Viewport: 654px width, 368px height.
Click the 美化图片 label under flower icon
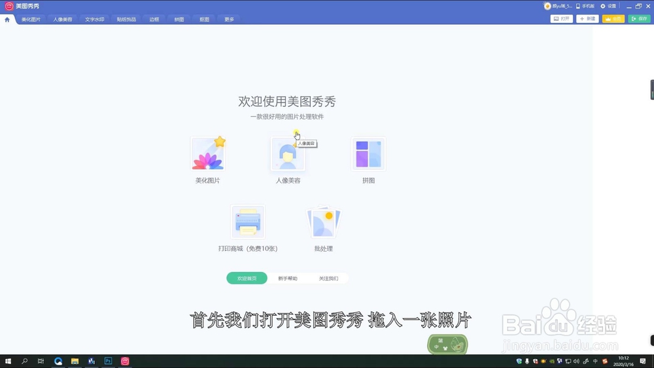[x=208, y=180]
